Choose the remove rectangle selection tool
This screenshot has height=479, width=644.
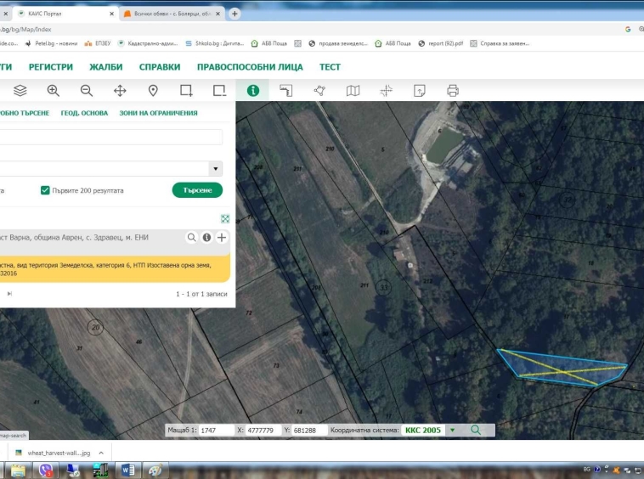tap(220, 90)
